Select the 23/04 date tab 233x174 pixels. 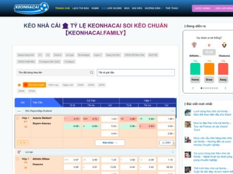80,85
